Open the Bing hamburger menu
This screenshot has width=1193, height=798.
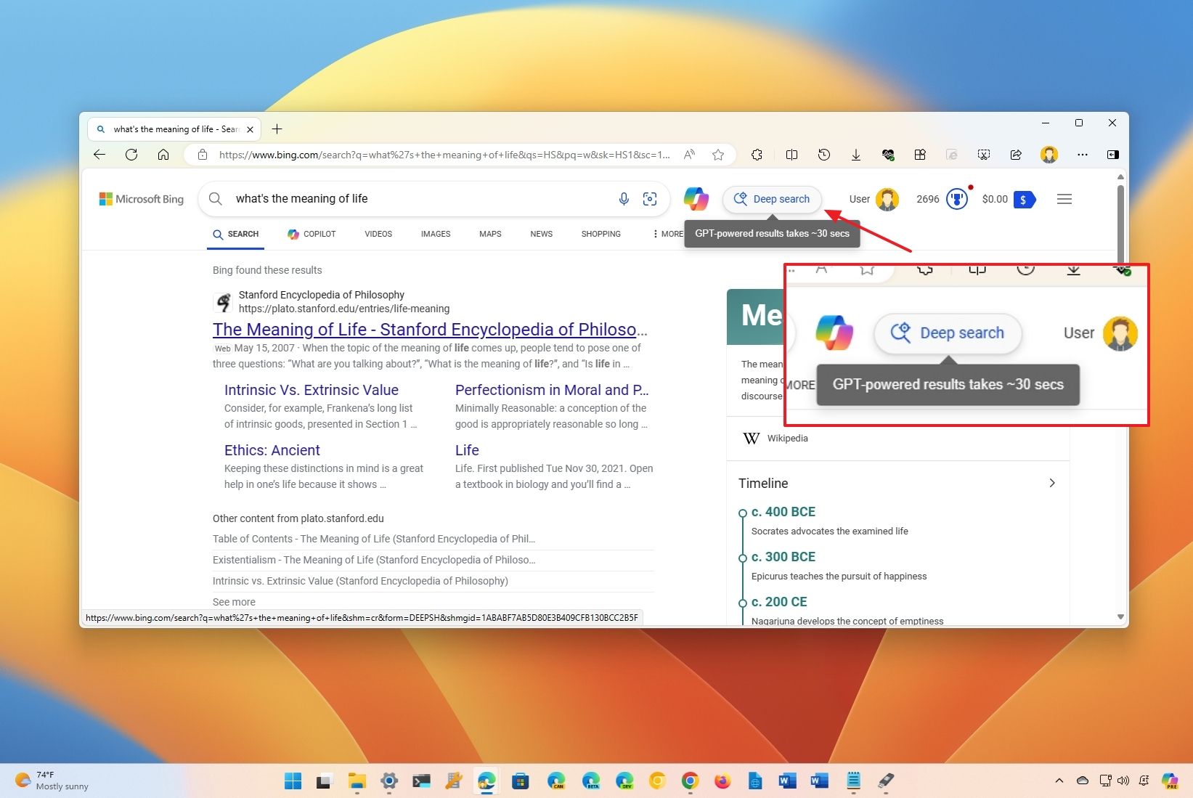tap(1064, 198)
